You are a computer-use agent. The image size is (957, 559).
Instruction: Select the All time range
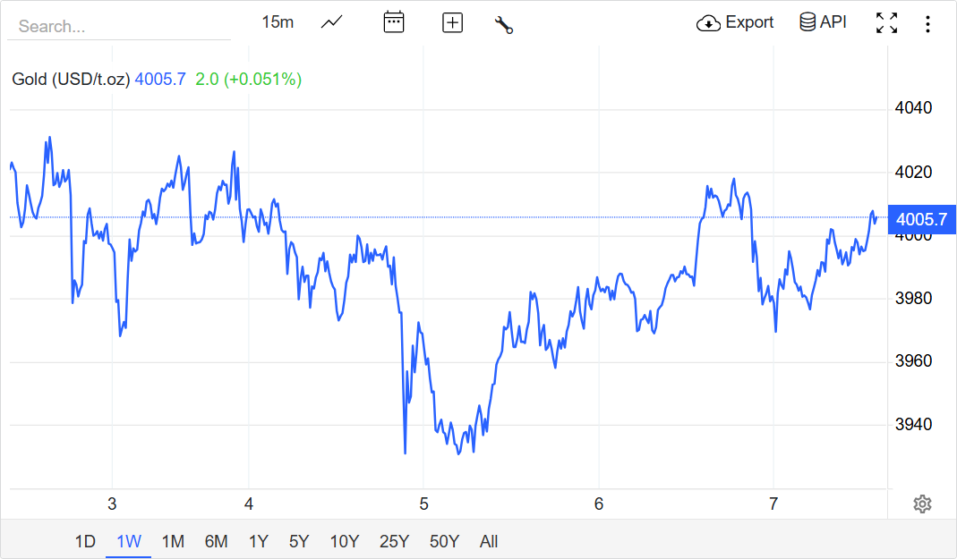(x=489, y=541)
